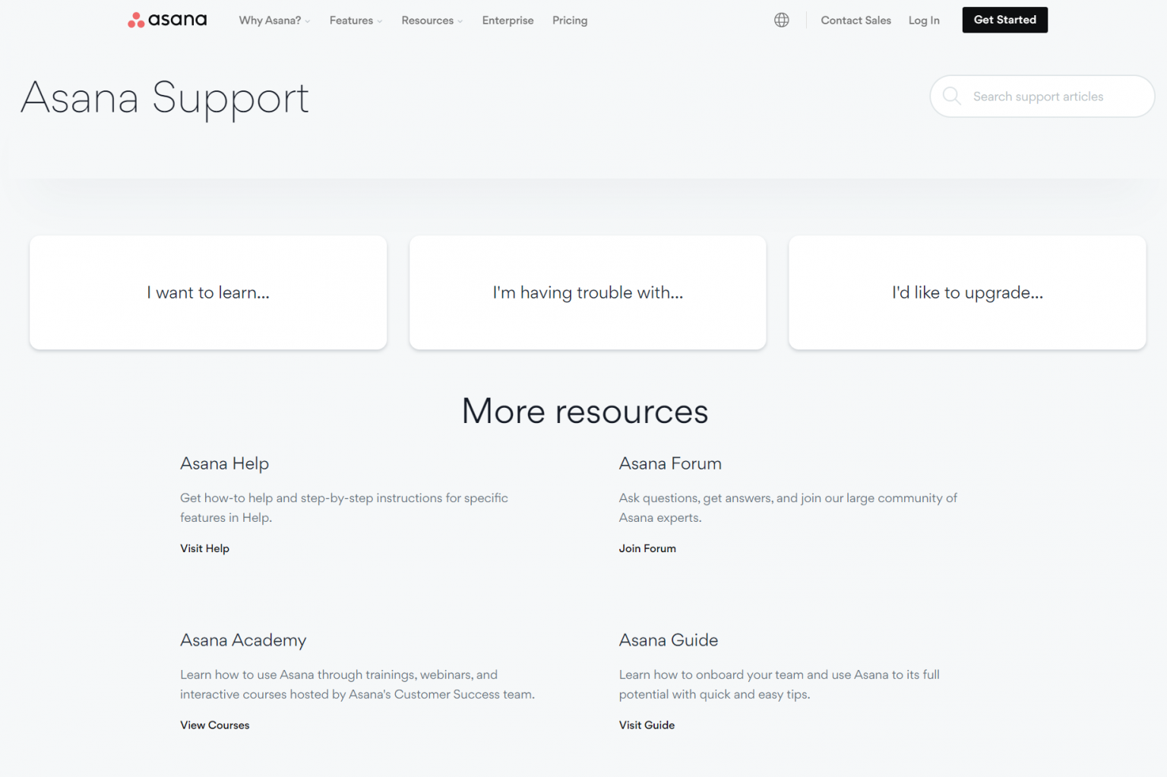Click the Asana logo
1167x777 pixels.
click(x=166, y=20)
